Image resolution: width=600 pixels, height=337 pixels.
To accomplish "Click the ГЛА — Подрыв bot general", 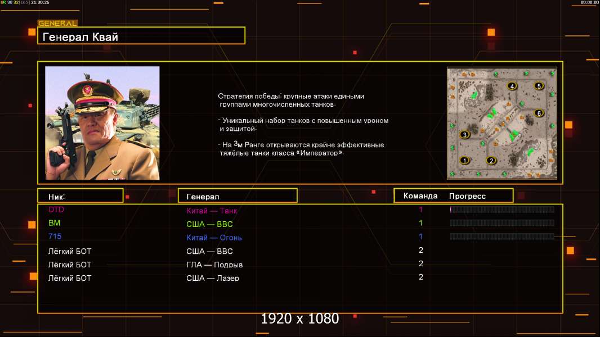I will pos(214,265).
